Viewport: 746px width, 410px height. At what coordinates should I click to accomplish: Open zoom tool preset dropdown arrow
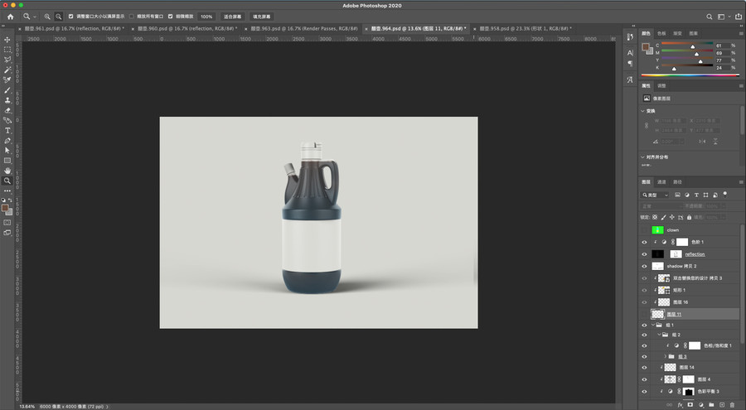click(35, 17)
